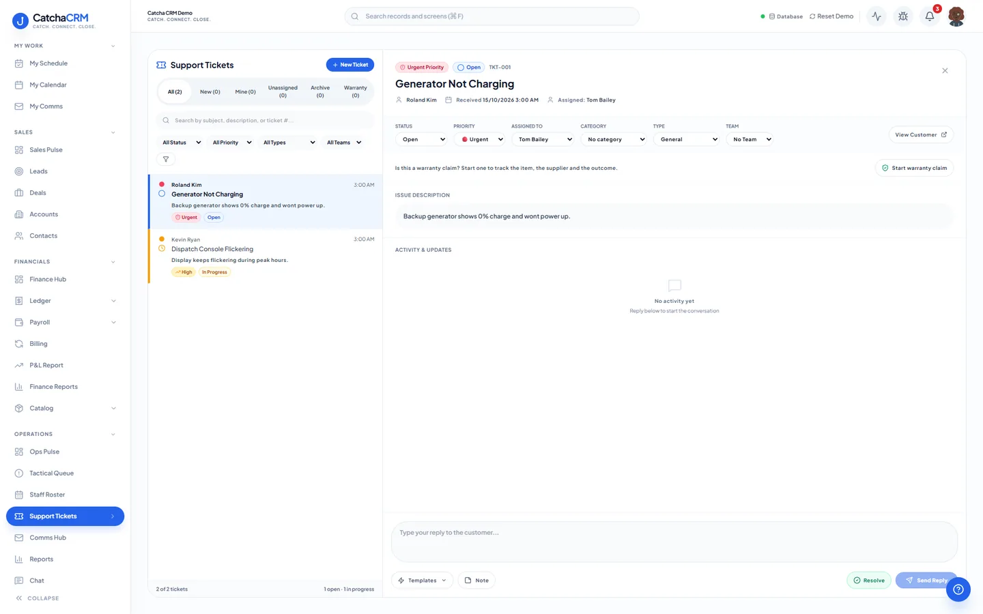Image resolution: width=983 pixels, height=614 pixels.
Task: Open the Team dropdown
Action: 750,139
